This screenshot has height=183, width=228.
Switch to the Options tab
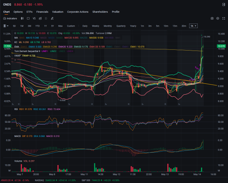[x=18, y=12]
